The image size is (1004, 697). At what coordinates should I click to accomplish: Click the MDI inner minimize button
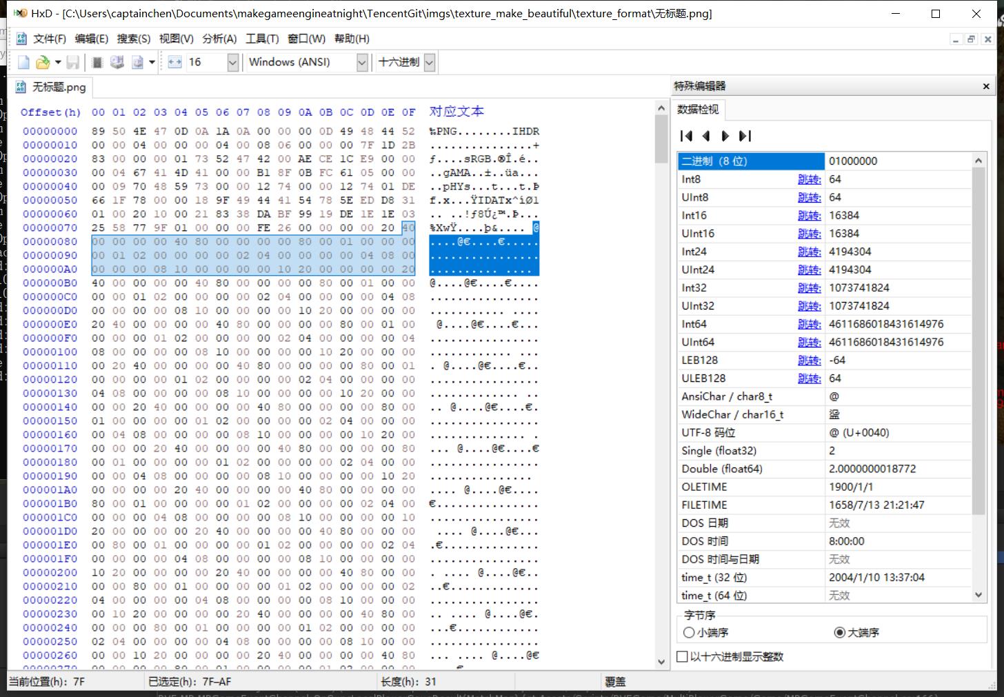point(956,39)
